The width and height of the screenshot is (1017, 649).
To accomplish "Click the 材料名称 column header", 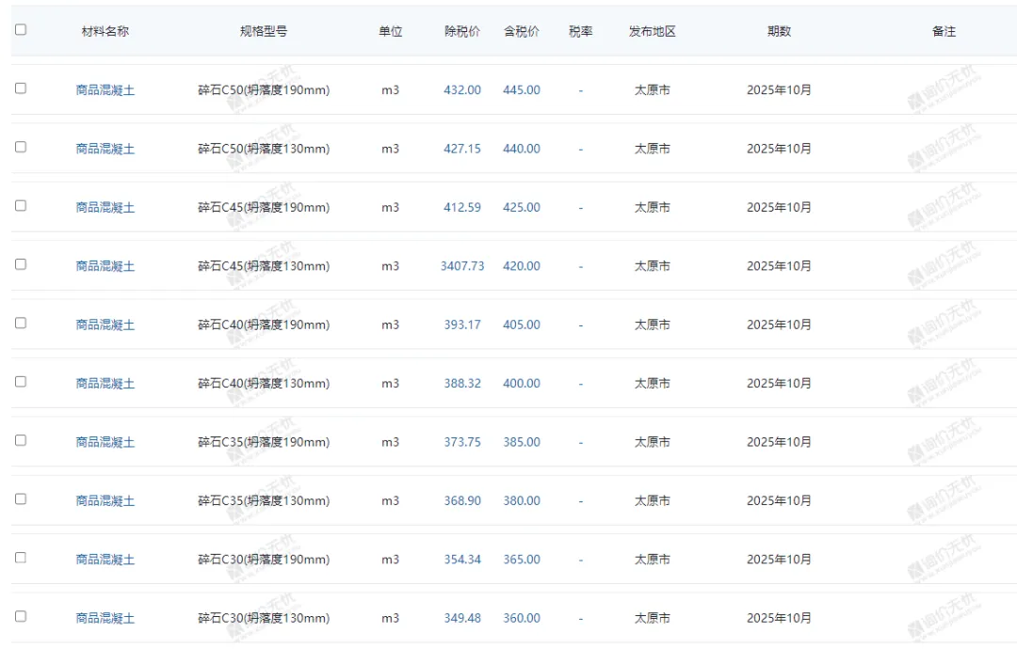I will click(105, 31).
